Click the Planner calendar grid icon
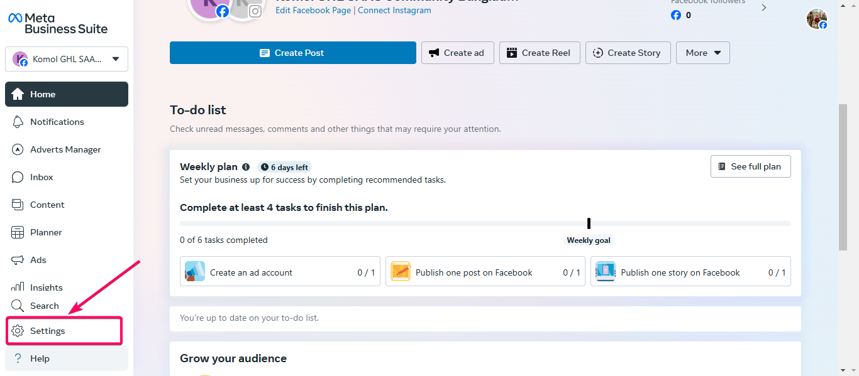This screenshot has height=376, width=859. click(x=18, y=232)
